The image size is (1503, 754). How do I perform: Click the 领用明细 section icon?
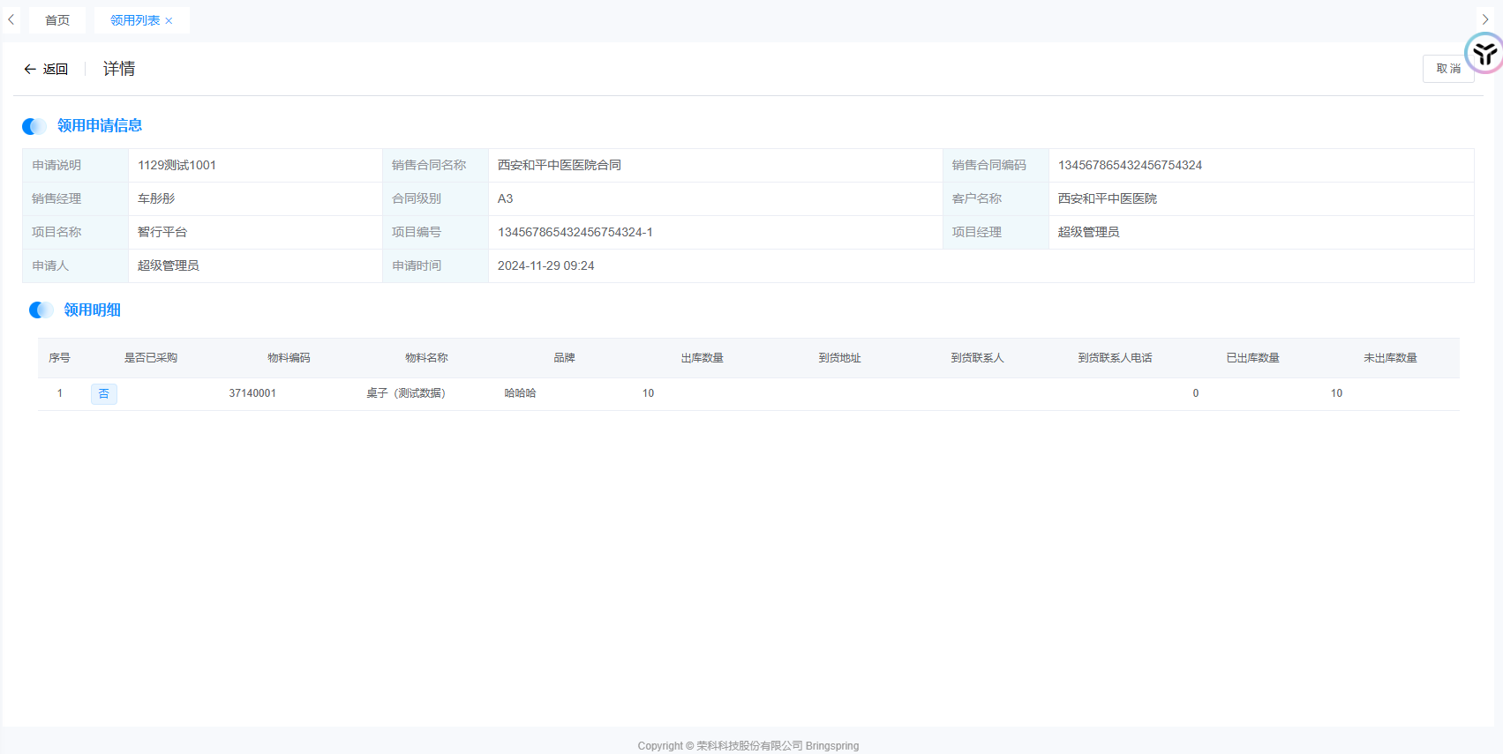click(x=41, y=310)
